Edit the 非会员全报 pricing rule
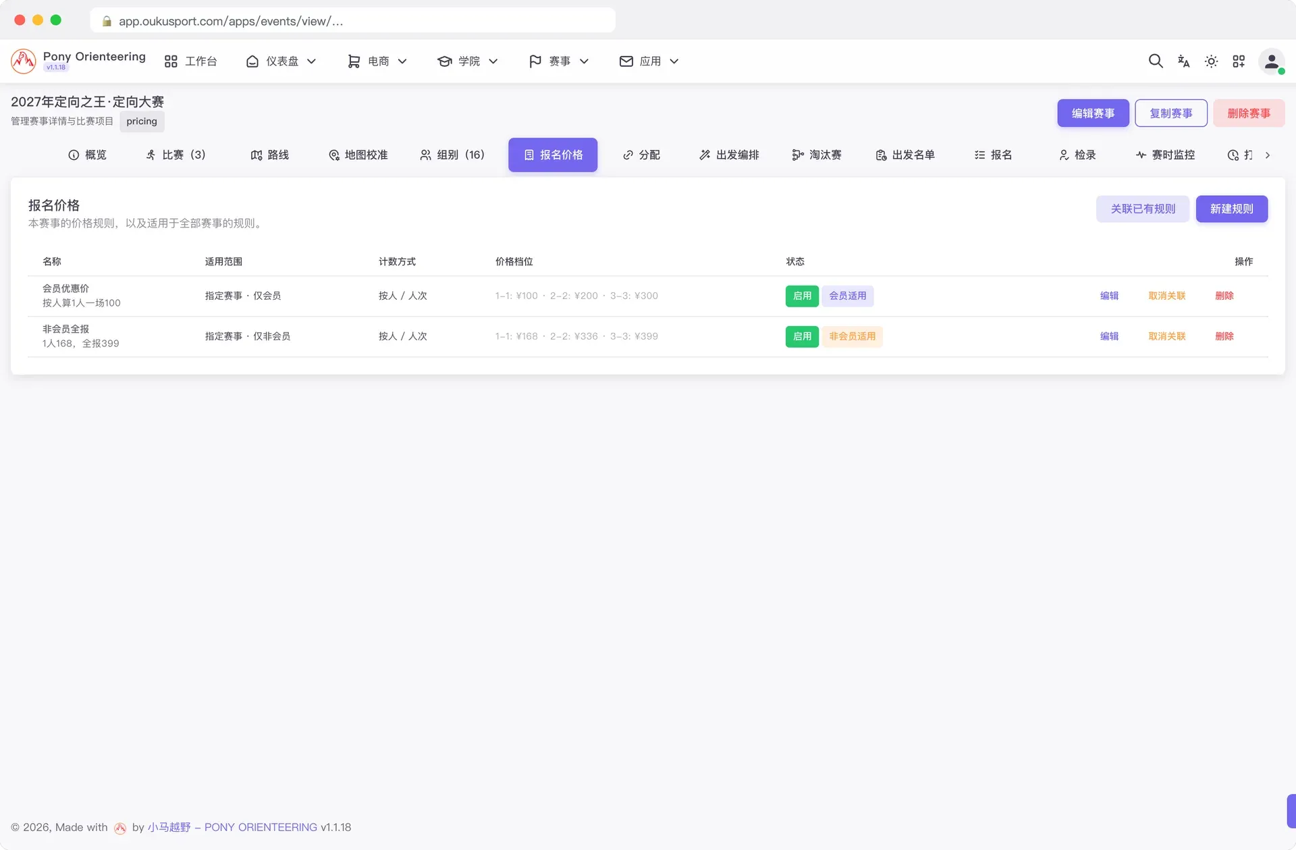The image size is (1296, 850). (1109, 337)
